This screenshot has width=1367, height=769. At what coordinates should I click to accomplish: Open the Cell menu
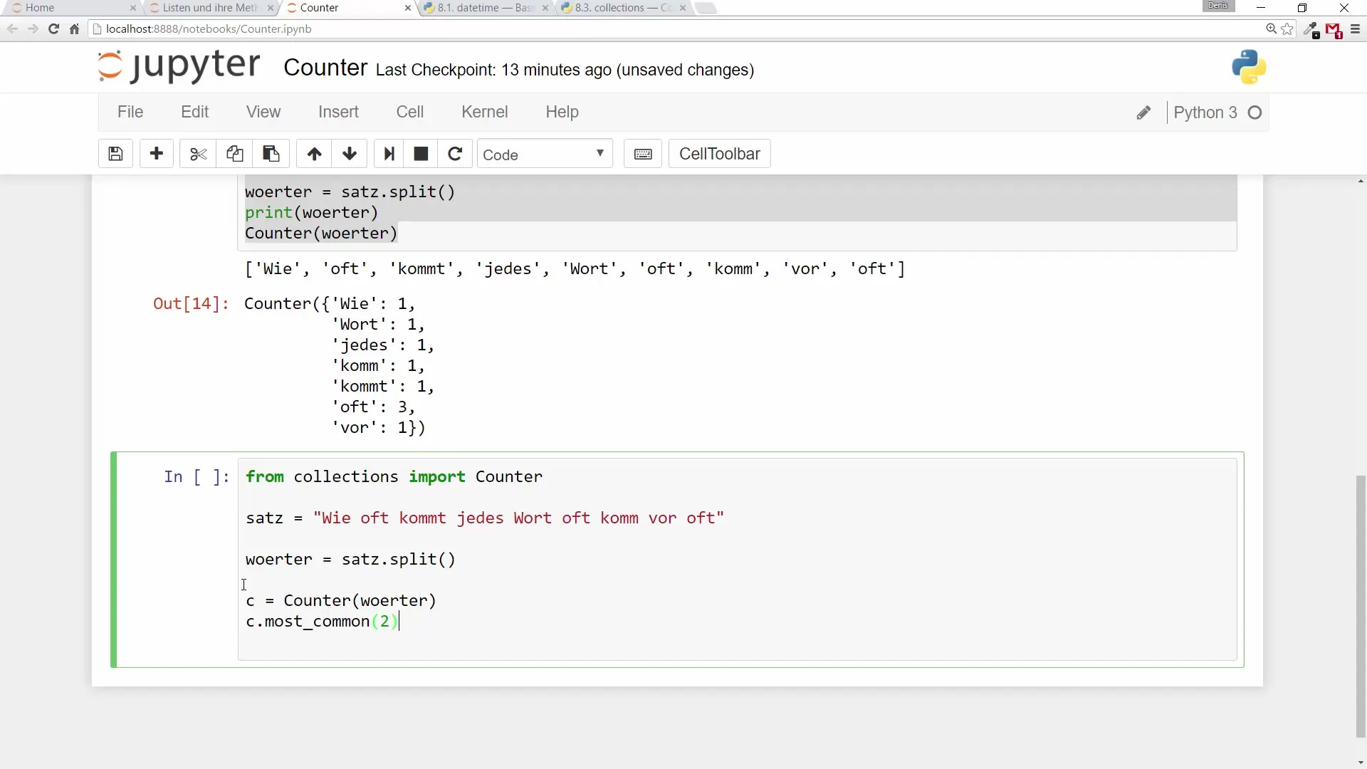pyautogui.click(x=409, y=112)
